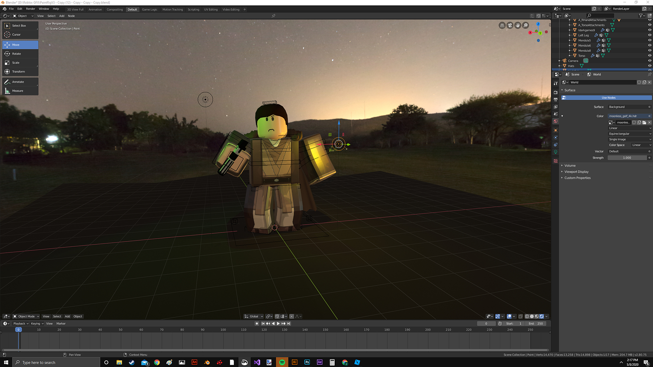Click the Use Nodes button
653x367 pixels.
pos(609,97)
